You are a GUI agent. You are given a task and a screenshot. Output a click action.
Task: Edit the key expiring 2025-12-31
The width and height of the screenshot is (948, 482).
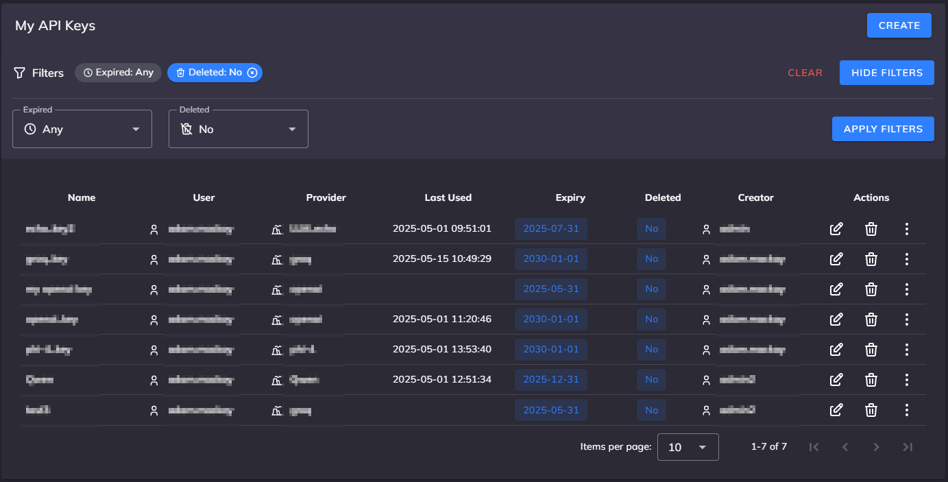(x=836, y=380)
